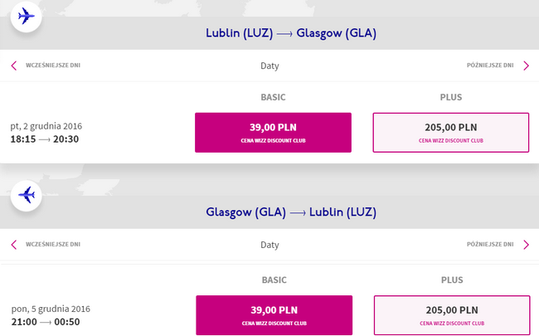539x336 pixels.
Task: Click the PLUS column header for return flight
Action: 451,280
